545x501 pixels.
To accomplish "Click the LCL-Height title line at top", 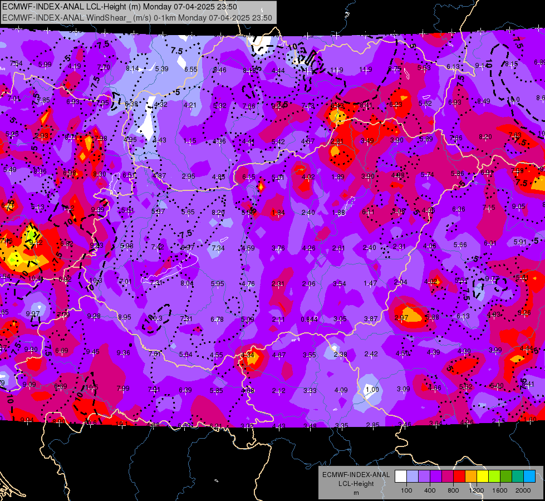I will [120, 7].
